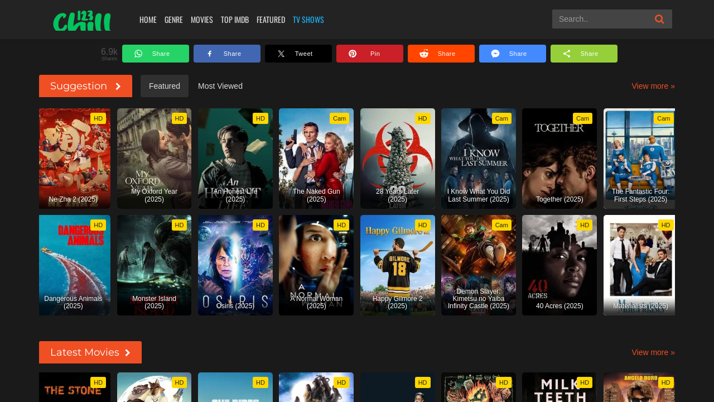Open Angelo Duro poster in Latest Movies
The height and width of the screenshot is (402, 714).
[x=639, y=387]
